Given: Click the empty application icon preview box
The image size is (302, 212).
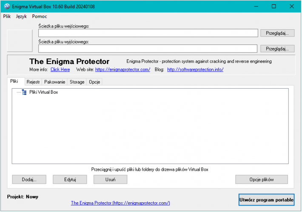Looking at the screenshot, I should click(20, 41).
